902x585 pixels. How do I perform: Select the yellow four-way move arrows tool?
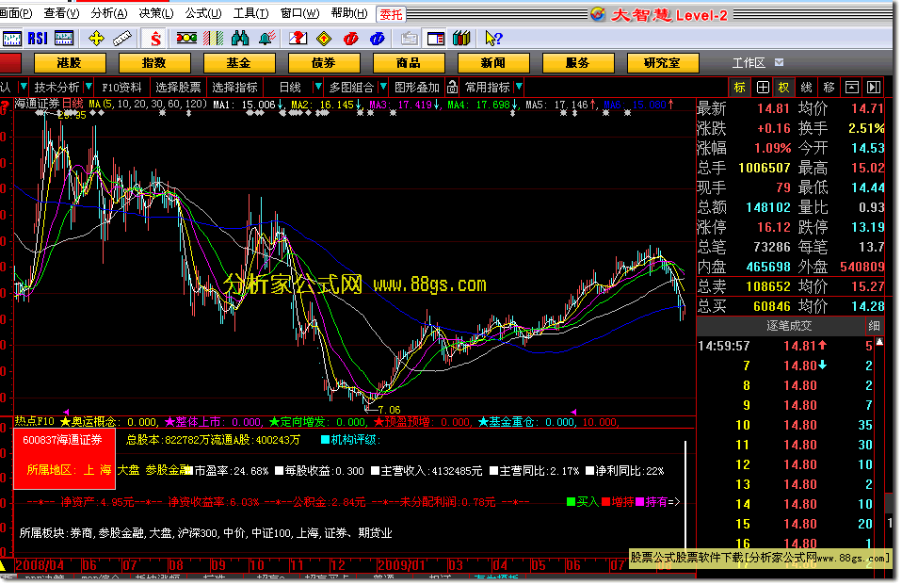(x=96, y=39)
